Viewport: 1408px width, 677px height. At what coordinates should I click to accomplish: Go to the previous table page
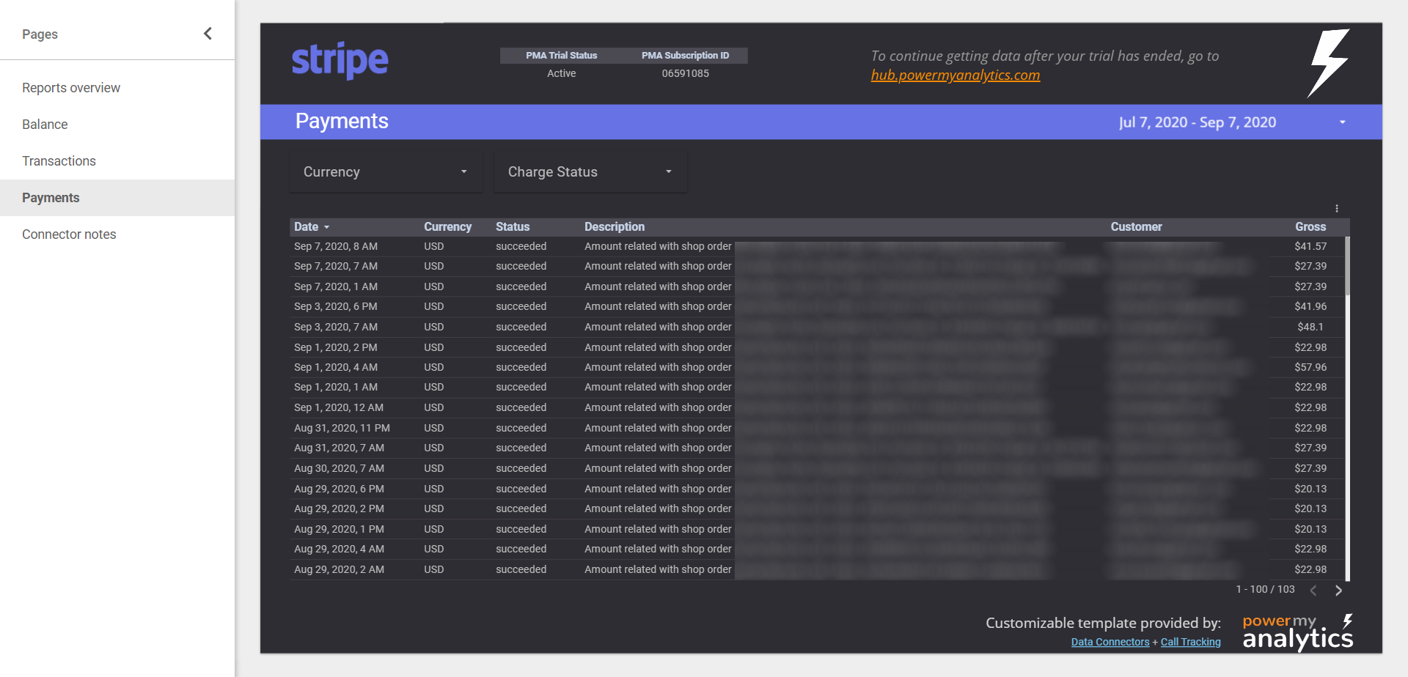pyautogui.click(x=1313, y=591)
